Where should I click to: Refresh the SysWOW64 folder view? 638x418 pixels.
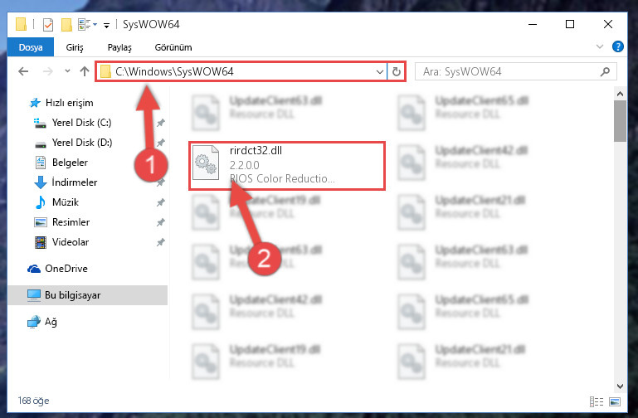click(x=397, y=72)
